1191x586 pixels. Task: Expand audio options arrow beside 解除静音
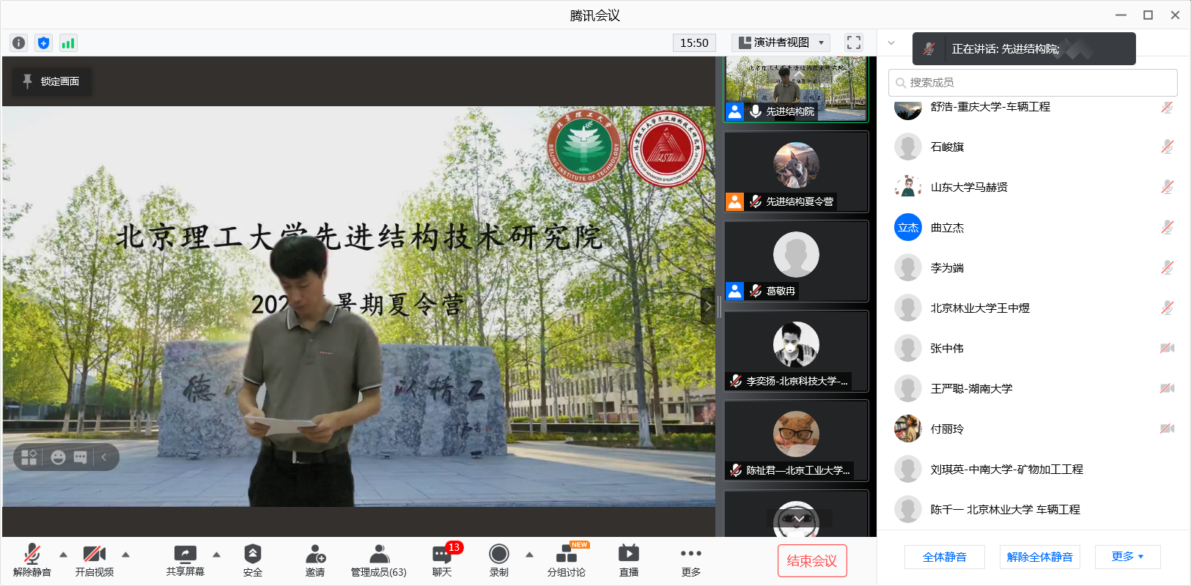[x=63, y=555]
